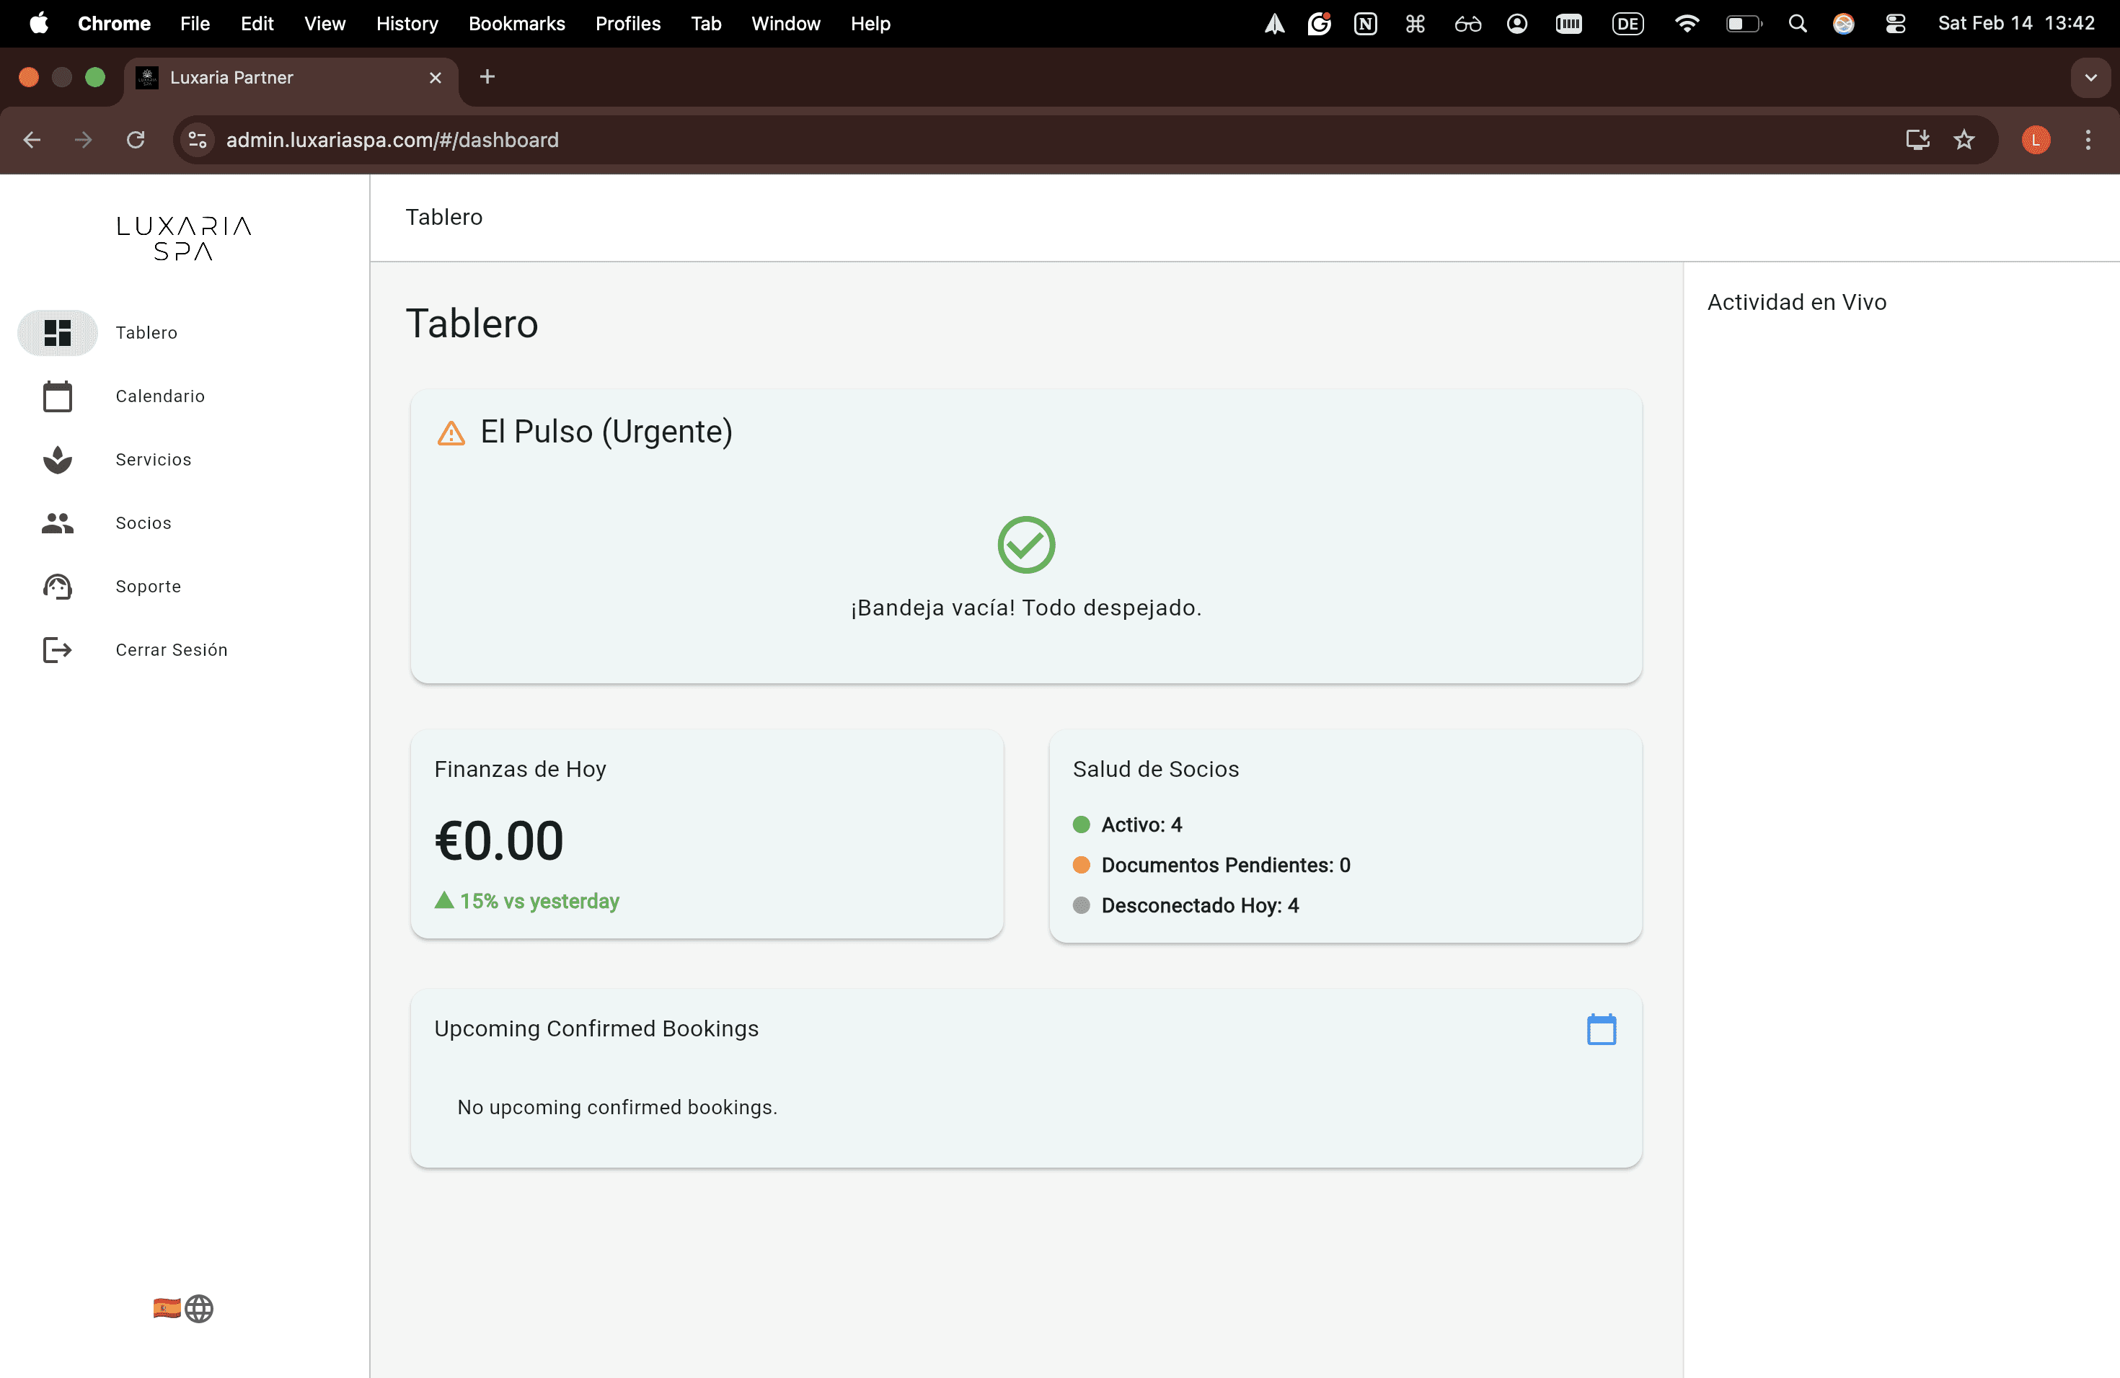Open a new tab with plus button
Image resolution: width=2120 pixels, height=1378 pixels.
point(486,77)
